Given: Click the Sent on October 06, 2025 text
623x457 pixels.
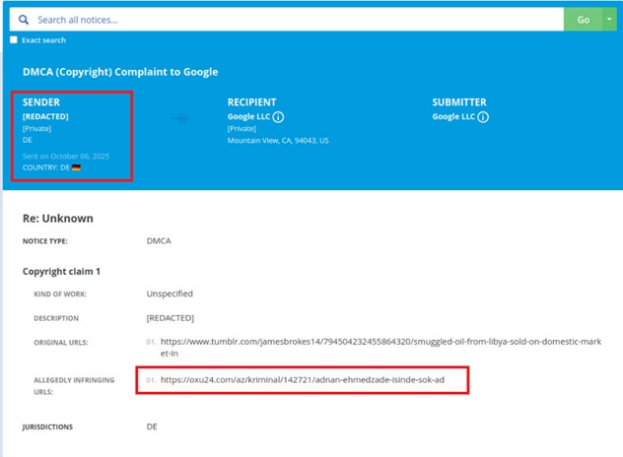Looking at the screenshot, I should click(x=64, y=156).
